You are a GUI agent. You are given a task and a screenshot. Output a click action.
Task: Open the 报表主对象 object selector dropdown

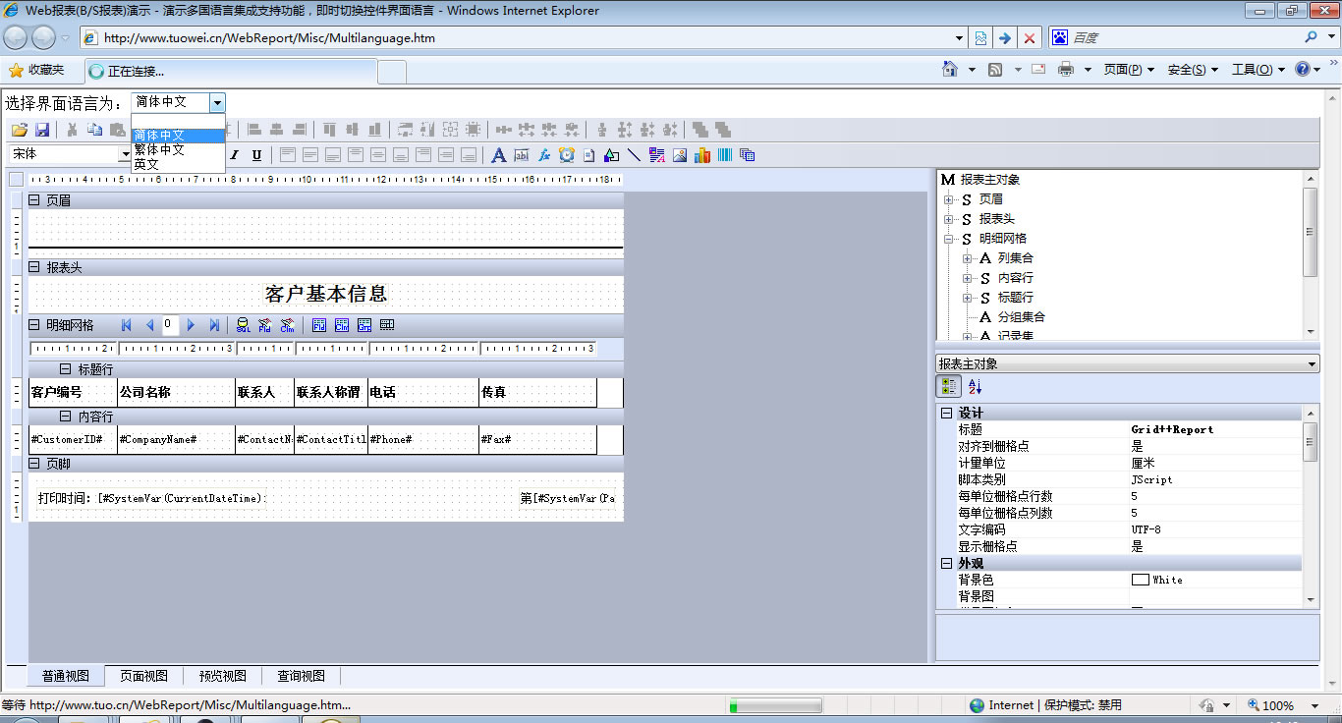coord(1313,364)
